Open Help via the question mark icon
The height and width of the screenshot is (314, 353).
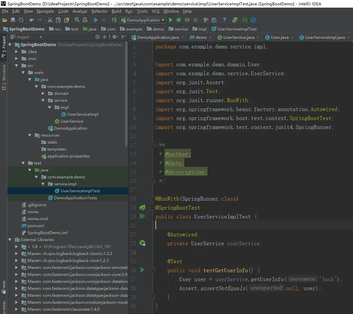coord(224,20)
